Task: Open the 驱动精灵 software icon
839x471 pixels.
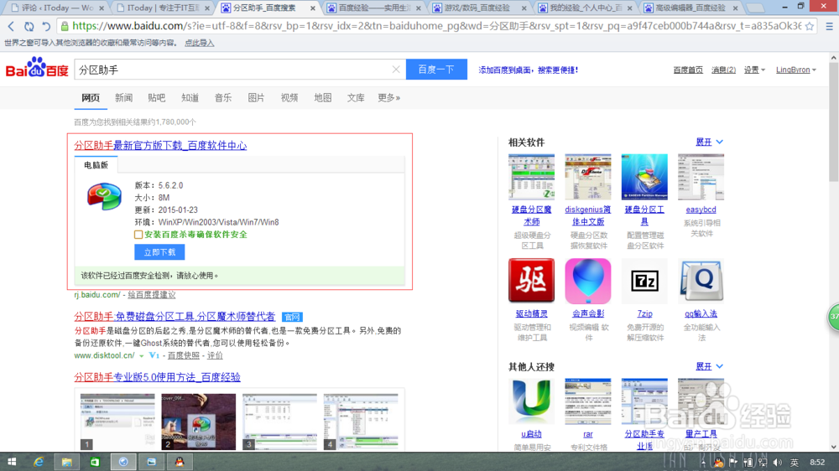Action: click(x=531, y=281)
